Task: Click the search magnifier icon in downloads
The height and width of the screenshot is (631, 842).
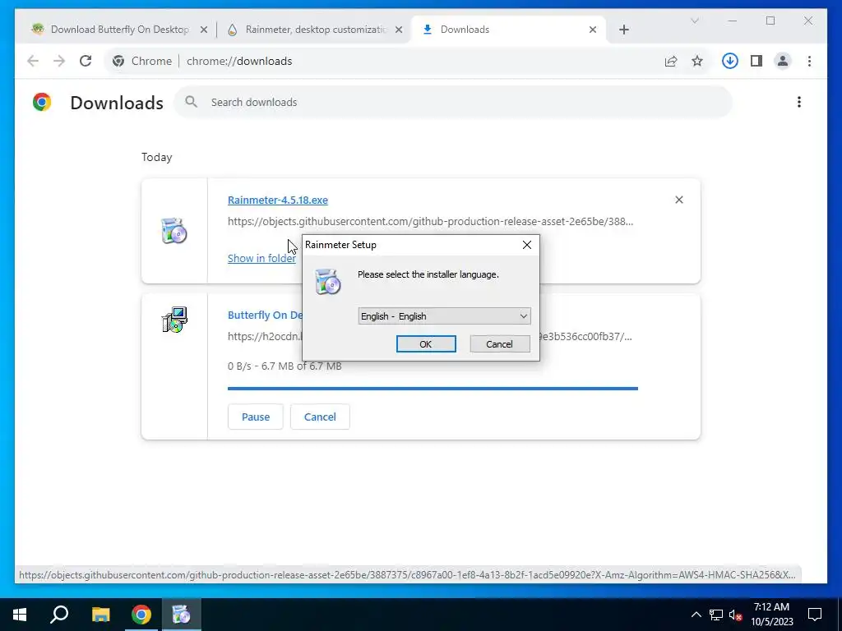Action: coord(191,102)
